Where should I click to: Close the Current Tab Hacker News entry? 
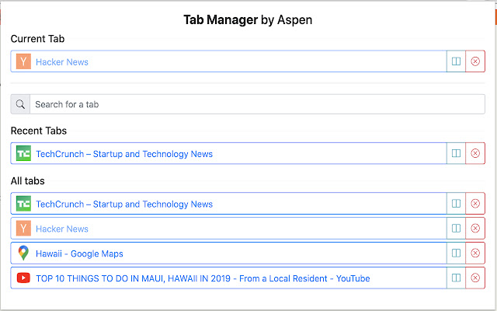[x=475, y=61]
